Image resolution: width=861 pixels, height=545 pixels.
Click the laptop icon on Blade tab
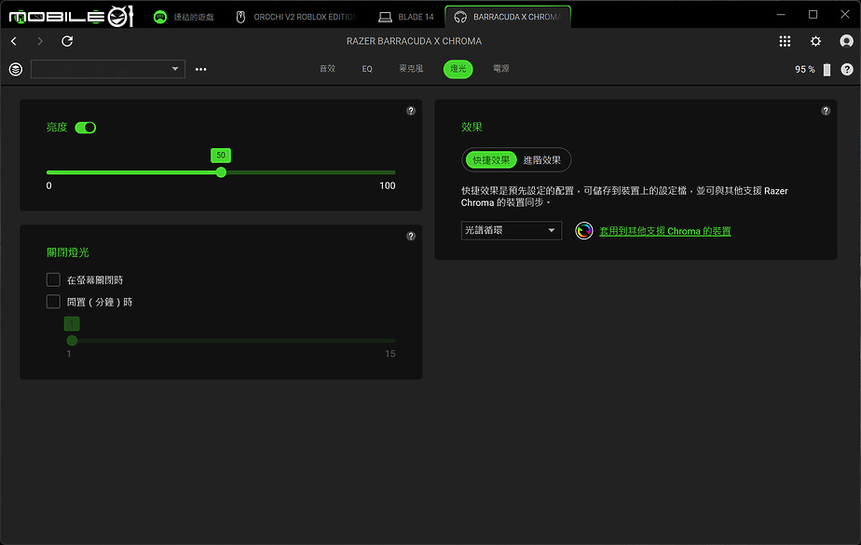coord(385,17)
